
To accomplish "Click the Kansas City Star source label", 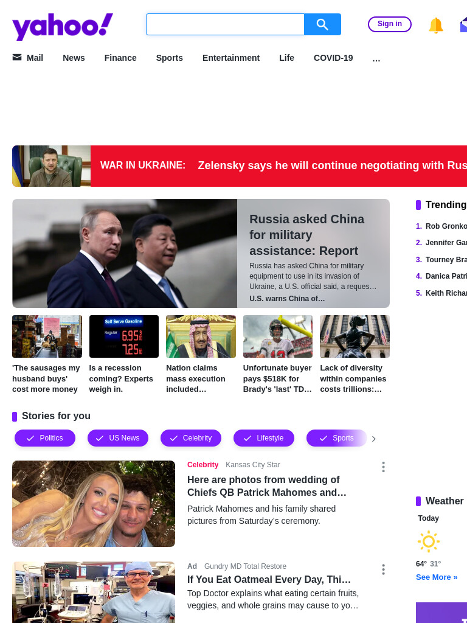I will (253, 465).
